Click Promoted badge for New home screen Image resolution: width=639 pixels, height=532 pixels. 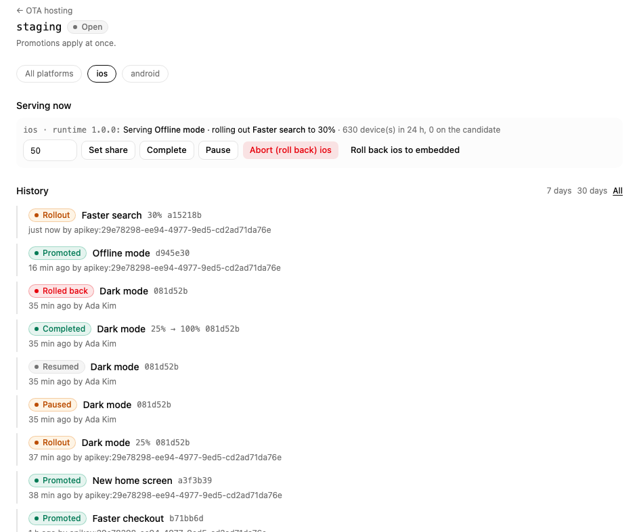point(58,481)
